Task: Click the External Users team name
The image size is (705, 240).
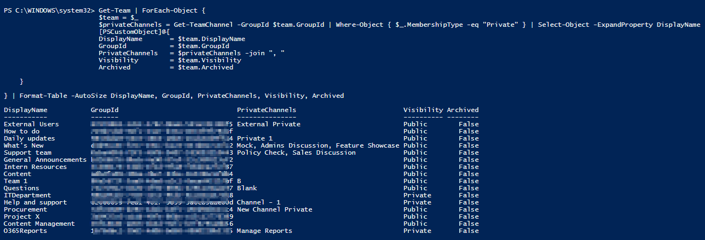Action: (x=31, y=124)
